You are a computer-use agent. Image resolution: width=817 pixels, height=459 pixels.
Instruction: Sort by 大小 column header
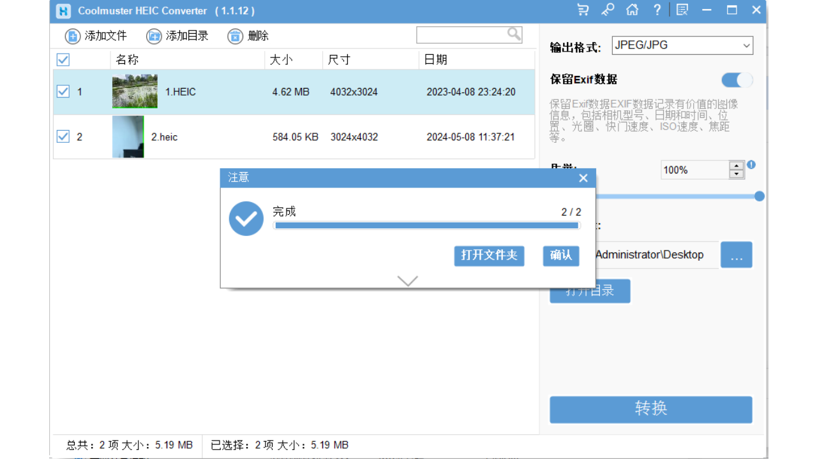click(294, 60)
